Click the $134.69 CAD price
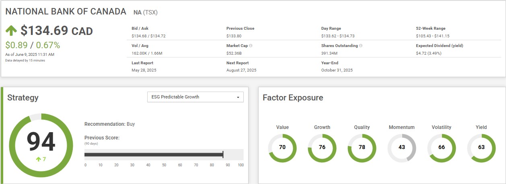 57,31
